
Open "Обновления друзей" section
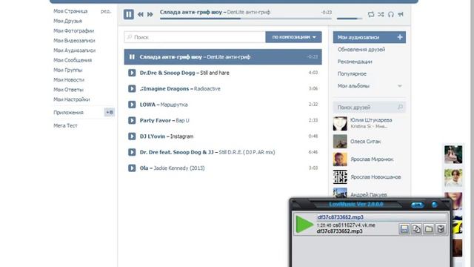coord(361,50)
